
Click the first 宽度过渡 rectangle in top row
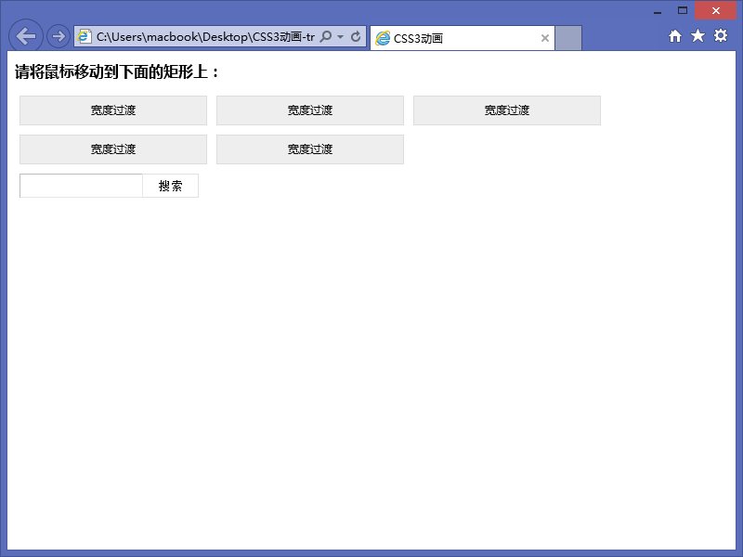[x=113, y=110]
